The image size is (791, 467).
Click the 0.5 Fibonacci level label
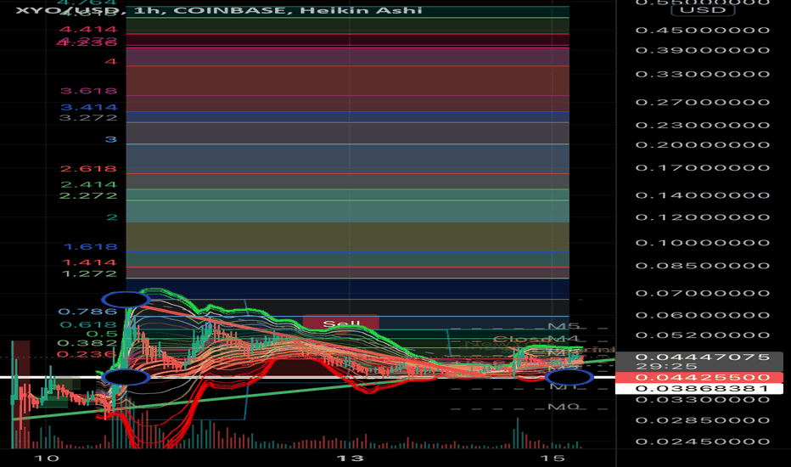102,335
